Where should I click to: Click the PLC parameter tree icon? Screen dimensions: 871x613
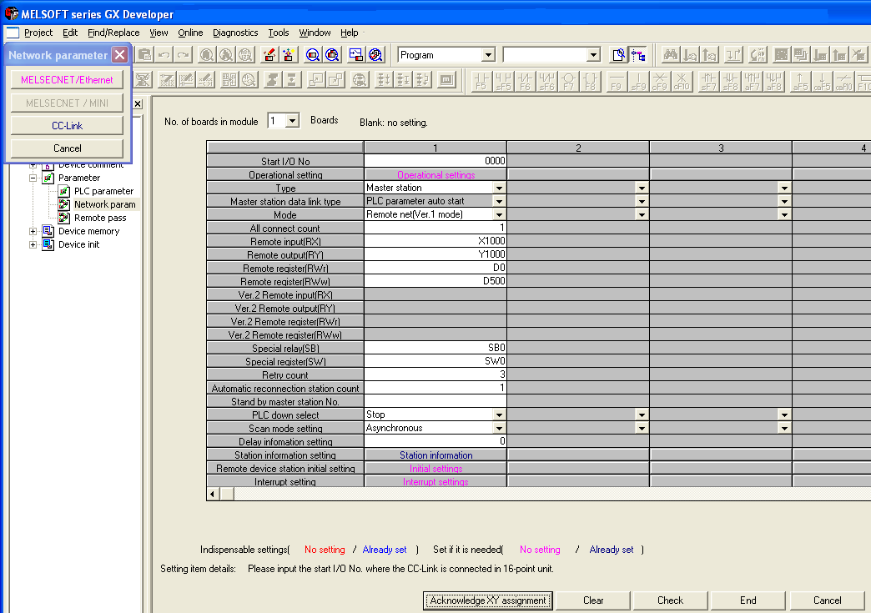coord(64,191)
